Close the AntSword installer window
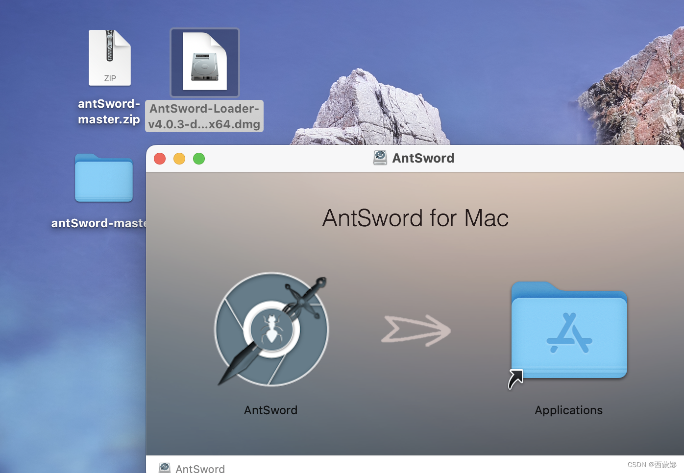 coord(160,159)
